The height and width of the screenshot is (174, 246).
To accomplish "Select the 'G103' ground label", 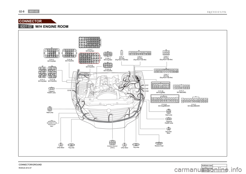I will [146, 91].
